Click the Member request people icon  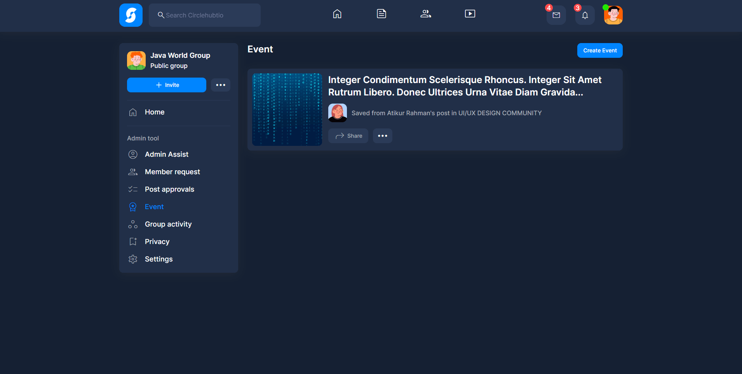pos(133,172)
